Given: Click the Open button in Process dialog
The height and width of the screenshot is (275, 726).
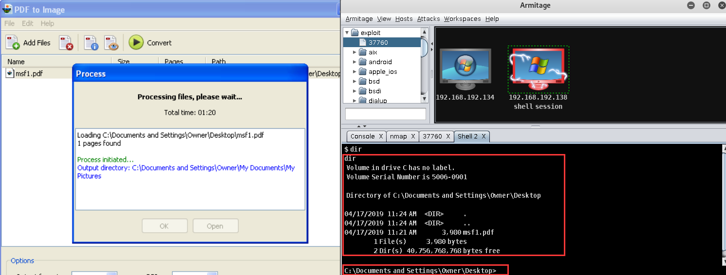Looking at the screenshot, I should (215, 226).
